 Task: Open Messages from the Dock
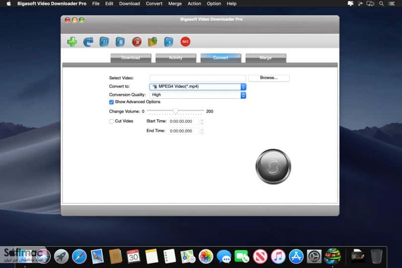[x=224, y=256]
